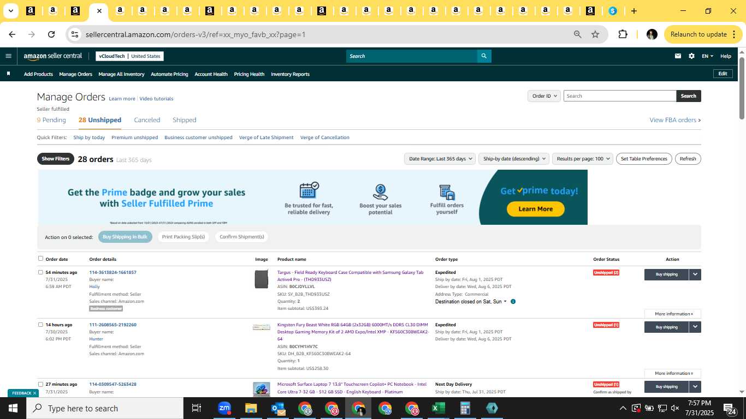Open browser extensions puzzle icon
746x419 pixels.
click(x=623, y=34)
